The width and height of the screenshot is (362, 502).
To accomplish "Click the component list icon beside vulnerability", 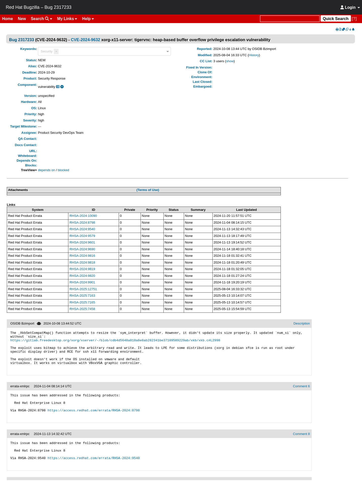I will pyautogui.click(x=58, y=87).
